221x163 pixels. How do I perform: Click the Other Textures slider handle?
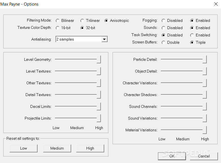[x=99, y=83]
